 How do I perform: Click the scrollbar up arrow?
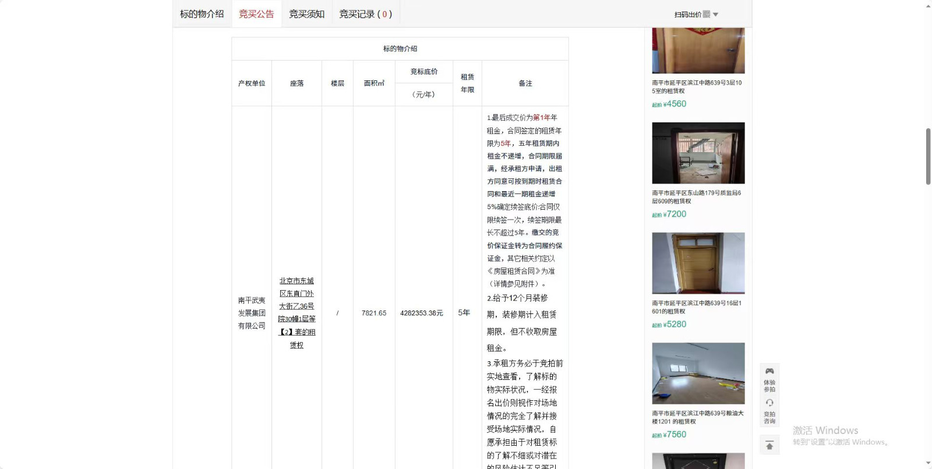(928, 6)
